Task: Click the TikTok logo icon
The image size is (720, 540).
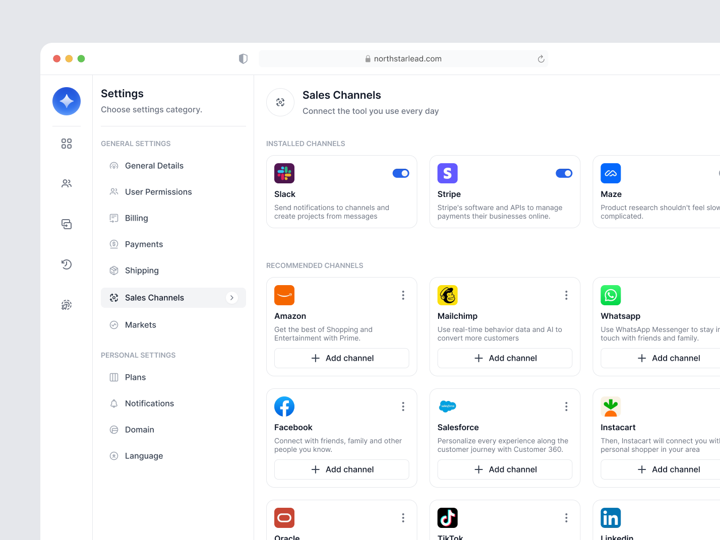Action: pos(448,518)
